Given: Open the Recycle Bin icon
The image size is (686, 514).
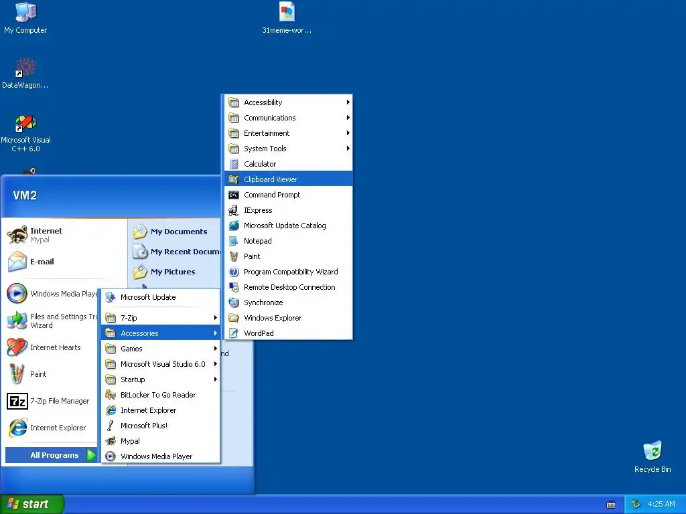Looking at the screenshot, I should pos(653,456).
